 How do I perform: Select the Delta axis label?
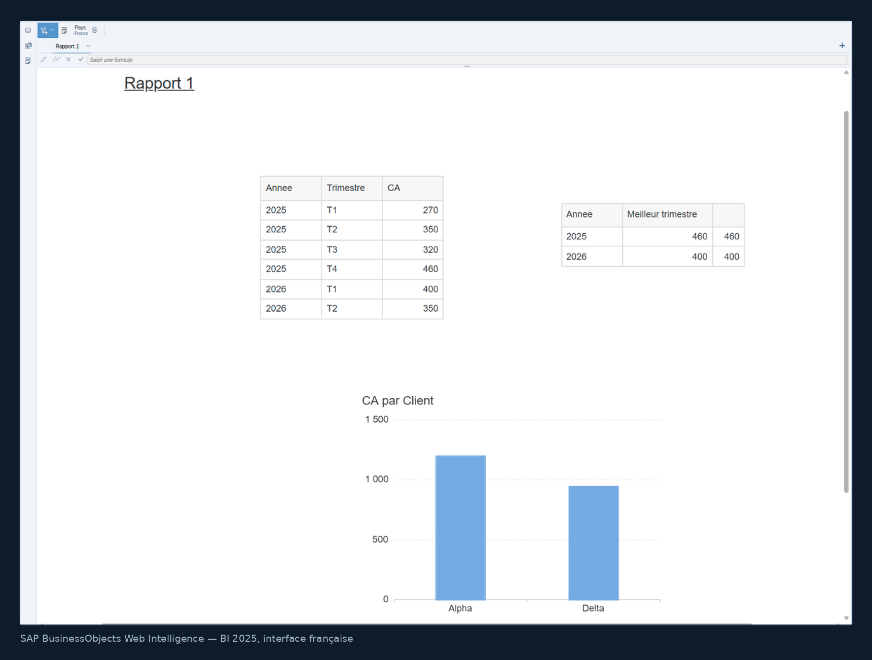pos(593,608)
